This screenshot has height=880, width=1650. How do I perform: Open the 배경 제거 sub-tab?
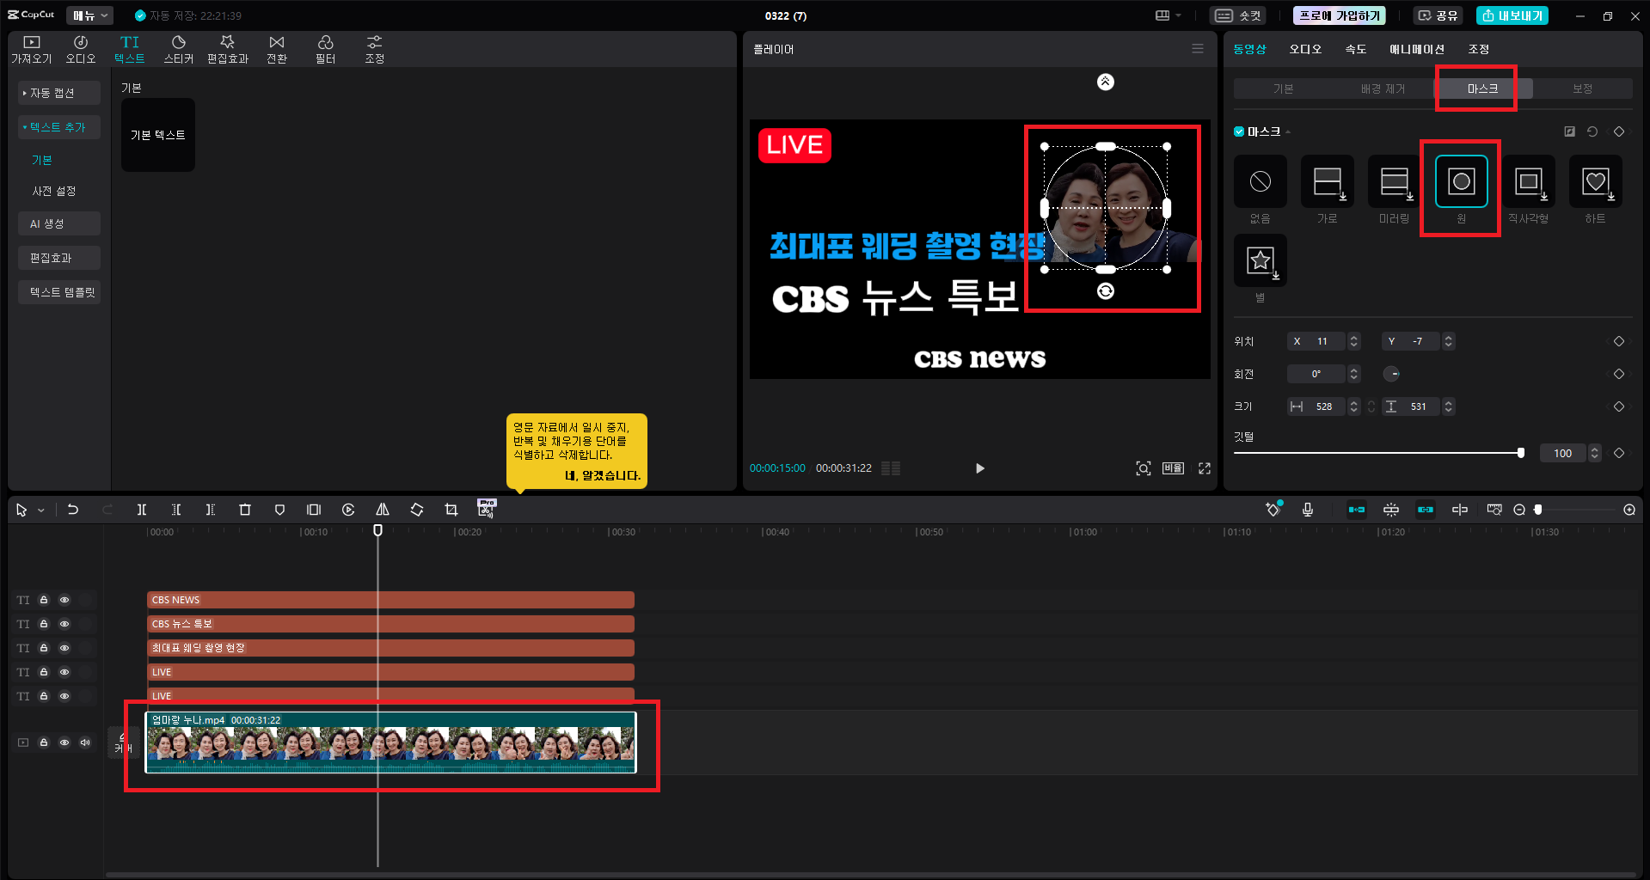pos(1383,89)
